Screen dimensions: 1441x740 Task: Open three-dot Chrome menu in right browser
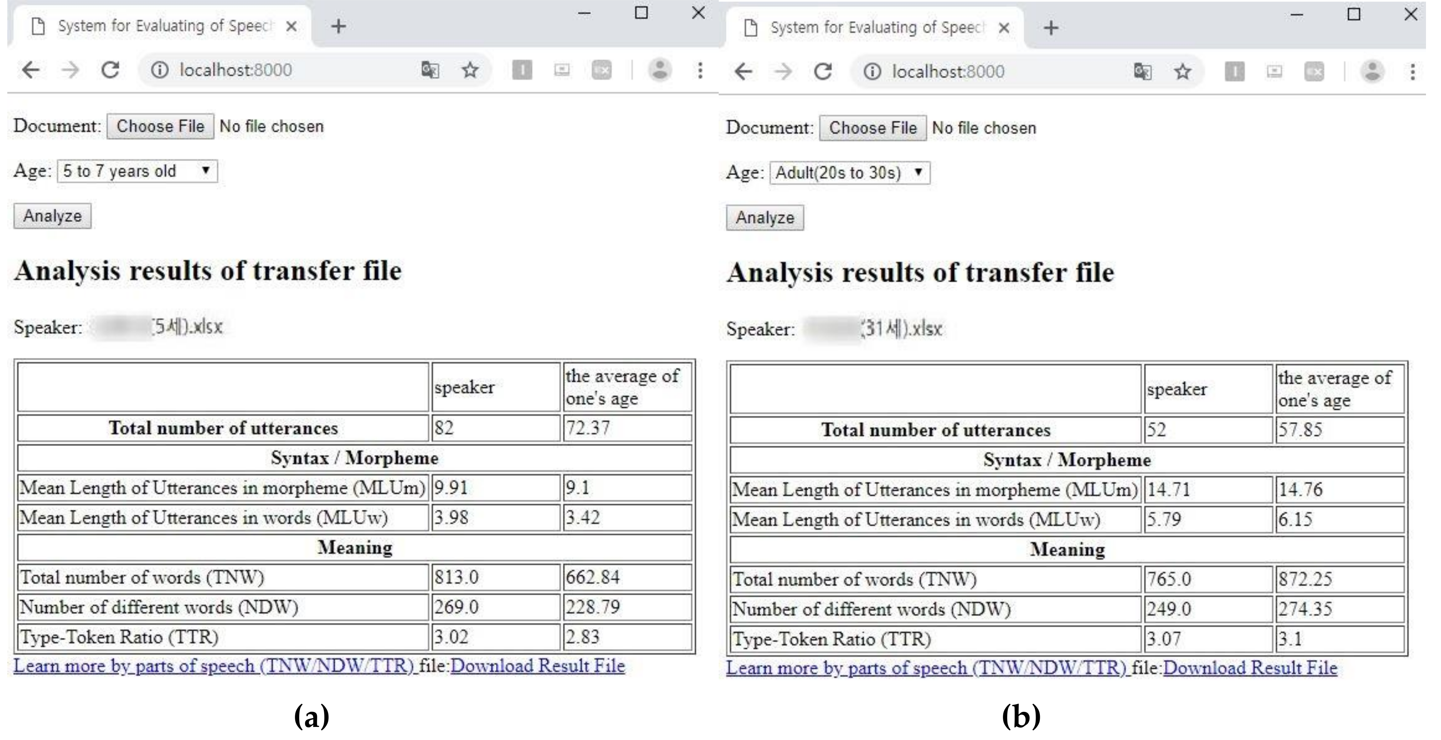coord(1413,72)
